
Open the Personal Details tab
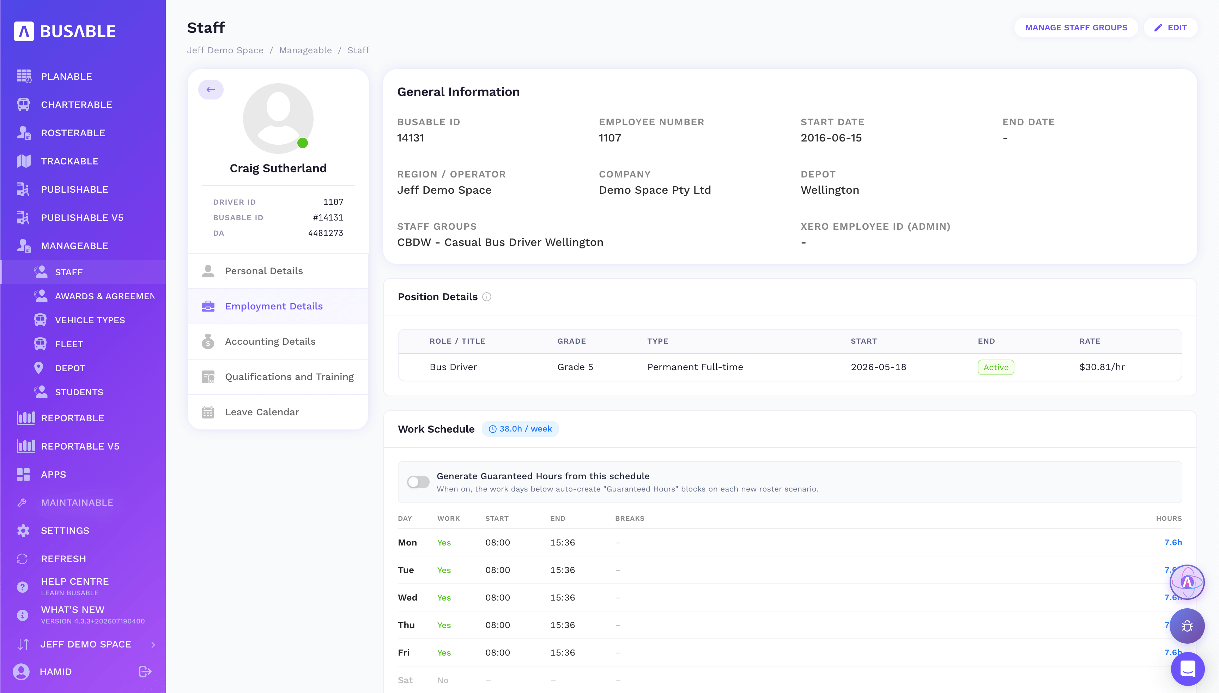point(278,271)
